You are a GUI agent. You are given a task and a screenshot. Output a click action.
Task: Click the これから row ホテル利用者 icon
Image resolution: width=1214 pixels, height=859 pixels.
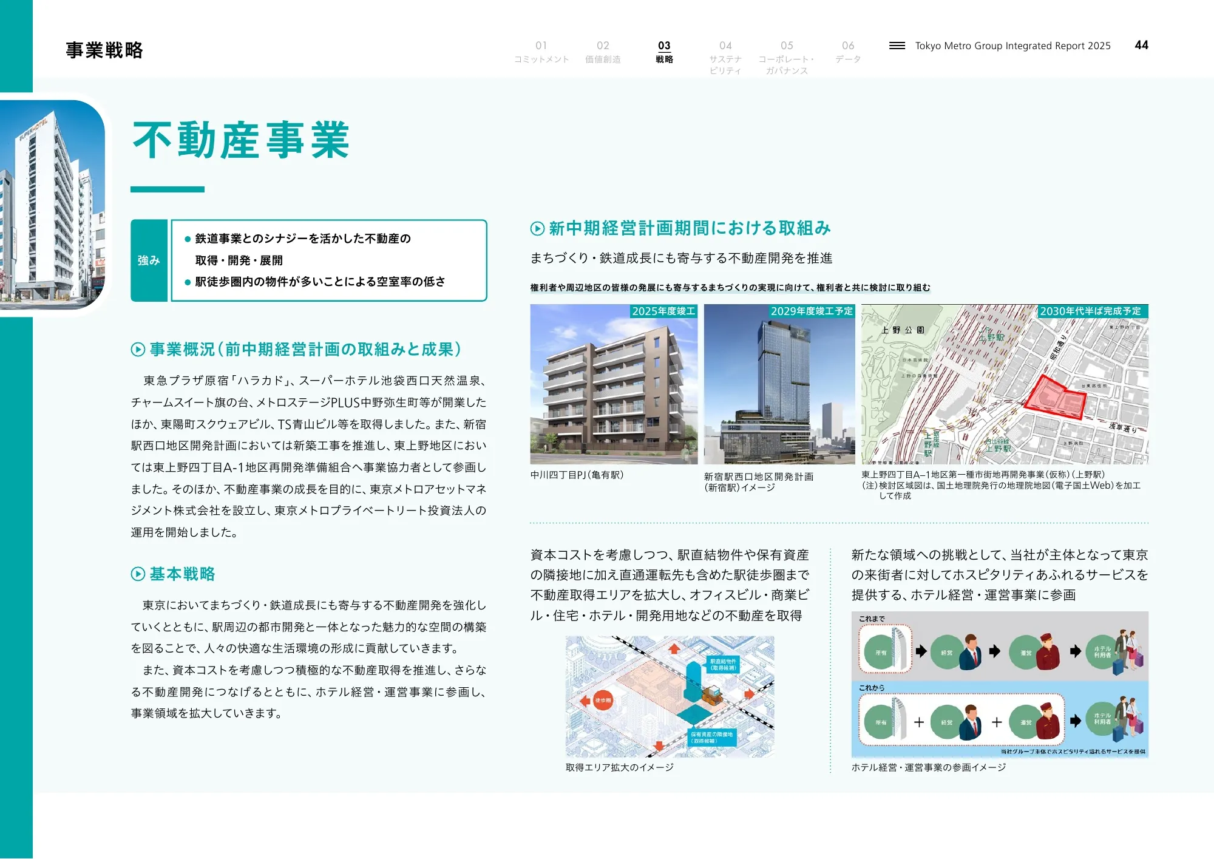[1115, 720]
